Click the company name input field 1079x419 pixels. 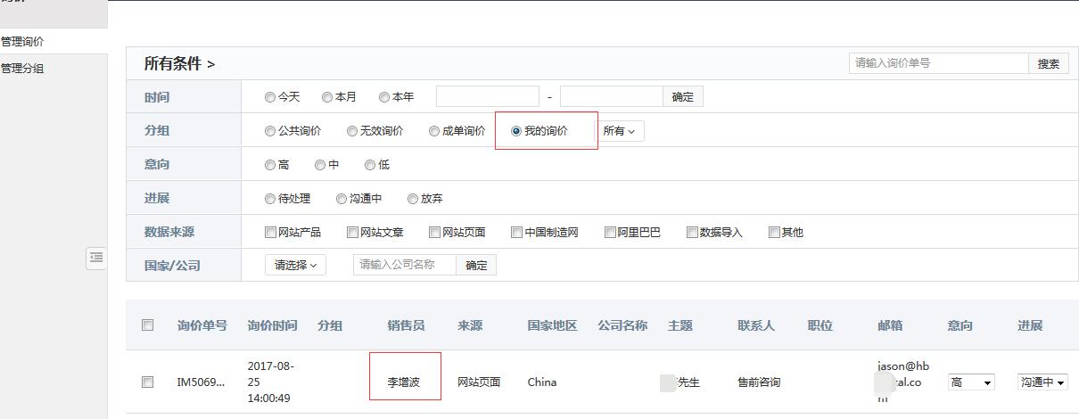point(404,265)
